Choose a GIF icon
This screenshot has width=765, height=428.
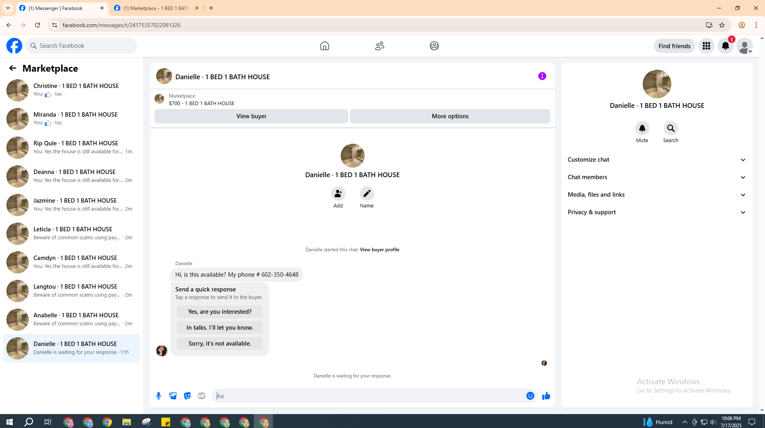tap(202, 396)
